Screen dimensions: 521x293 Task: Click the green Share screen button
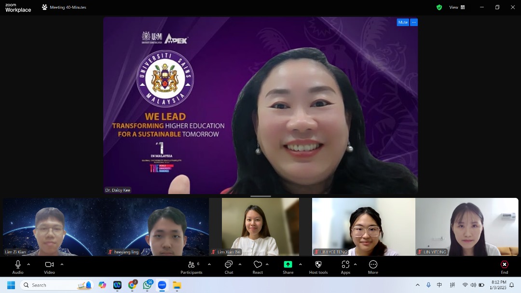[x=288, y=267]
